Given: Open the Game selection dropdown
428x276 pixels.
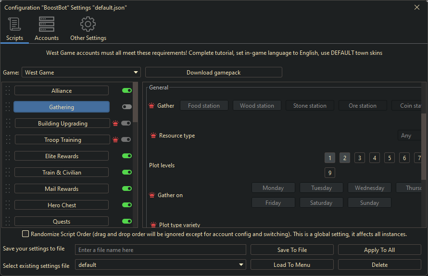Looking at the screenshot, I should point(81,73).
